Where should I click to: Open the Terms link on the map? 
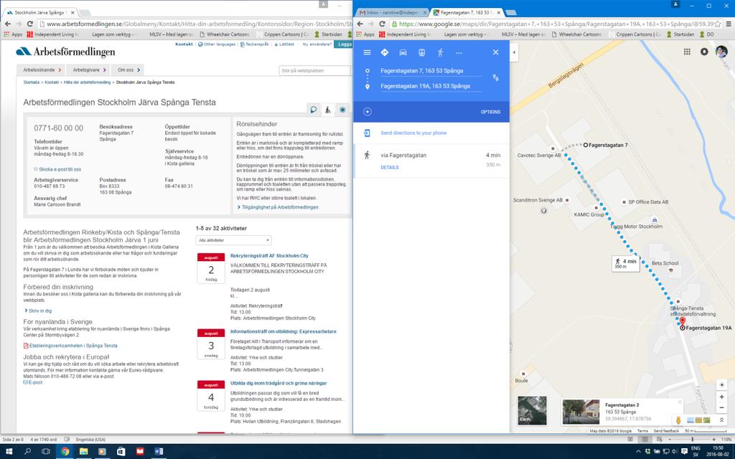click(642, 431)
